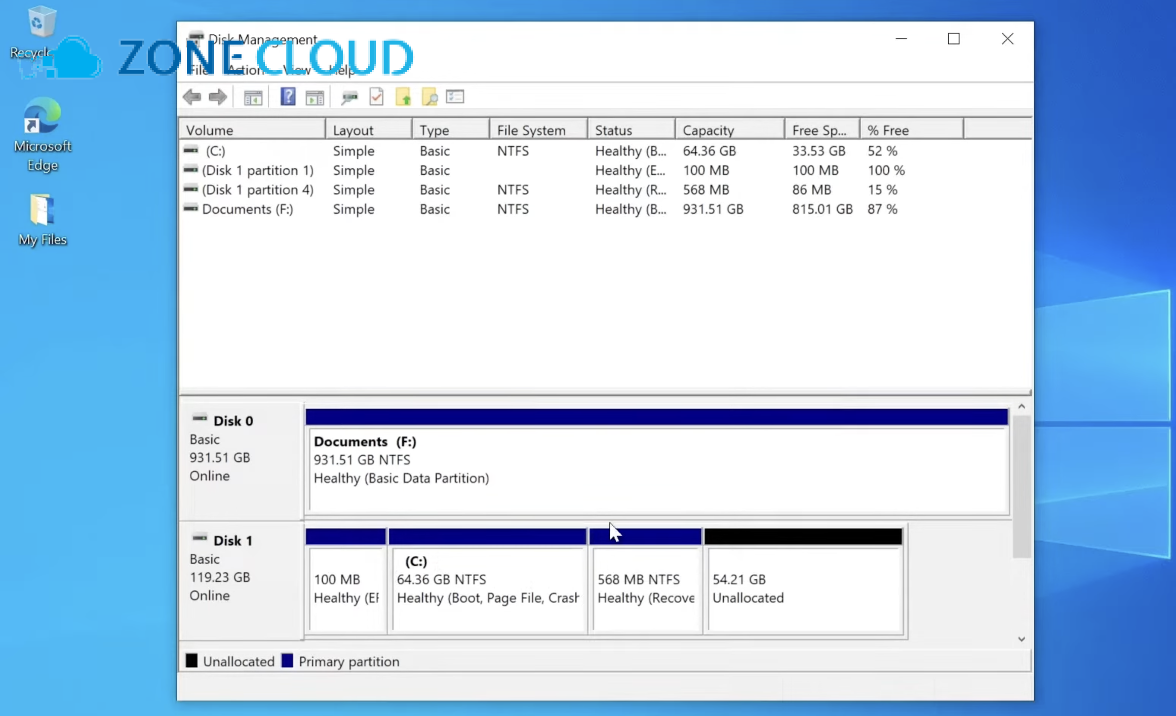Viewport: 1176px width, 716px height.
Task: Click the Disk 0 drive icon in lower pane
Action: [200, 419]
